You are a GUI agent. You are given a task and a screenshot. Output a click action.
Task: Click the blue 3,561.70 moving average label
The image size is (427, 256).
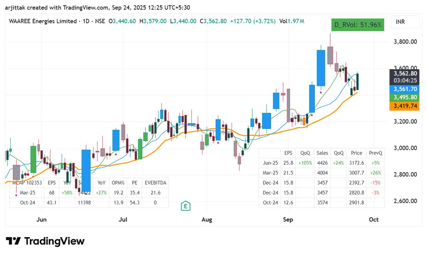405,89
